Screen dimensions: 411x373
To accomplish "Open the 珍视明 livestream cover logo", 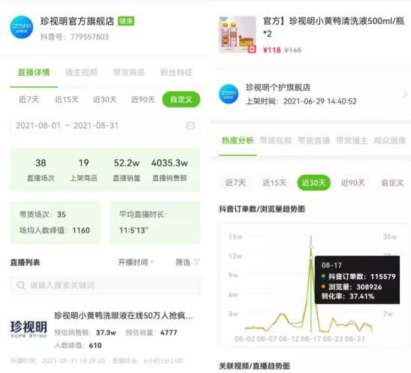I will 29,329.
